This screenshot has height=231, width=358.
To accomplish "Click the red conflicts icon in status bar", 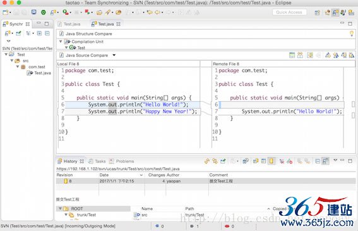I will pyautogui.click(x=227, y=226).
